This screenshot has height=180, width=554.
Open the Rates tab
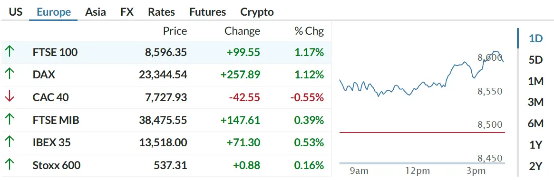click(x=162, y=12)
